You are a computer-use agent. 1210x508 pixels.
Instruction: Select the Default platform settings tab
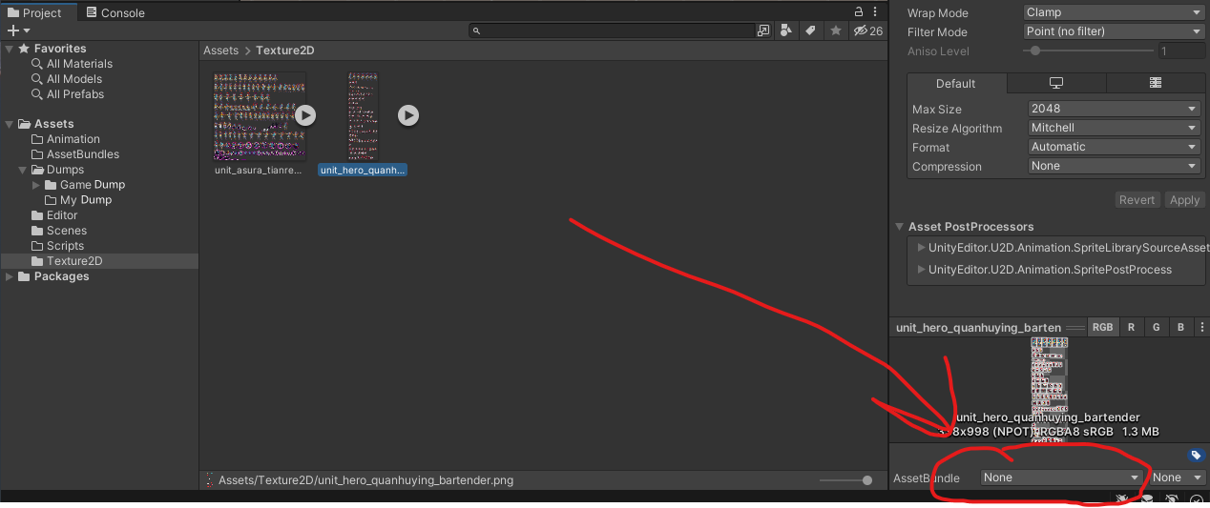point(956,83)
